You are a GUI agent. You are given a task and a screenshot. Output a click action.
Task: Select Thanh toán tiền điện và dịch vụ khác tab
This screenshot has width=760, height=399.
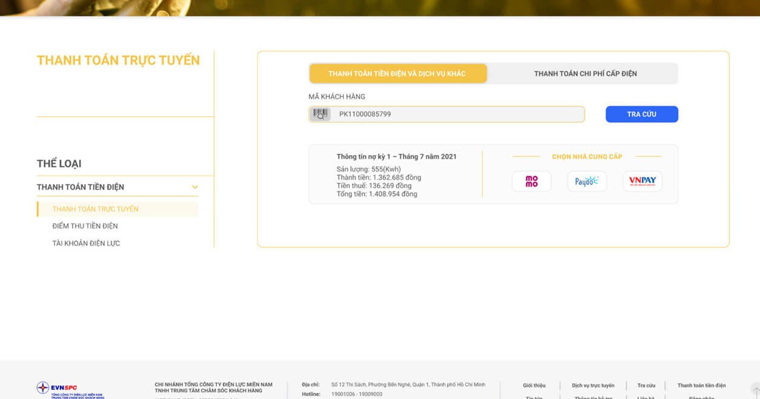[x=397, y=74]
